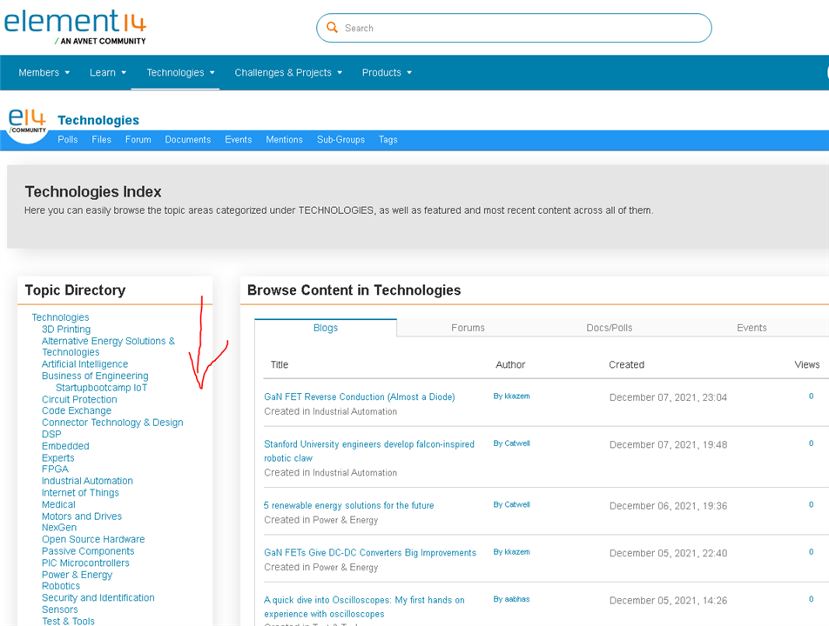Open the Industrial Automation topic link
The width and height of the screenshot is (829, 626).
[87, 481]
